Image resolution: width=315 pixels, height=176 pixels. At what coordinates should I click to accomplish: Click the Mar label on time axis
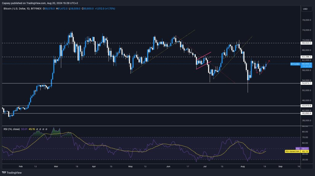pyautogui.click(x=56, y=166)
